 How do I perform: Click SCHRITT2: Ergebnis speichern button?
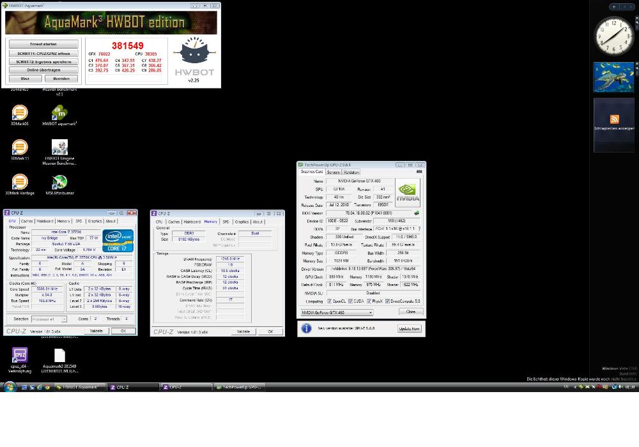click(x=43, y=62)
